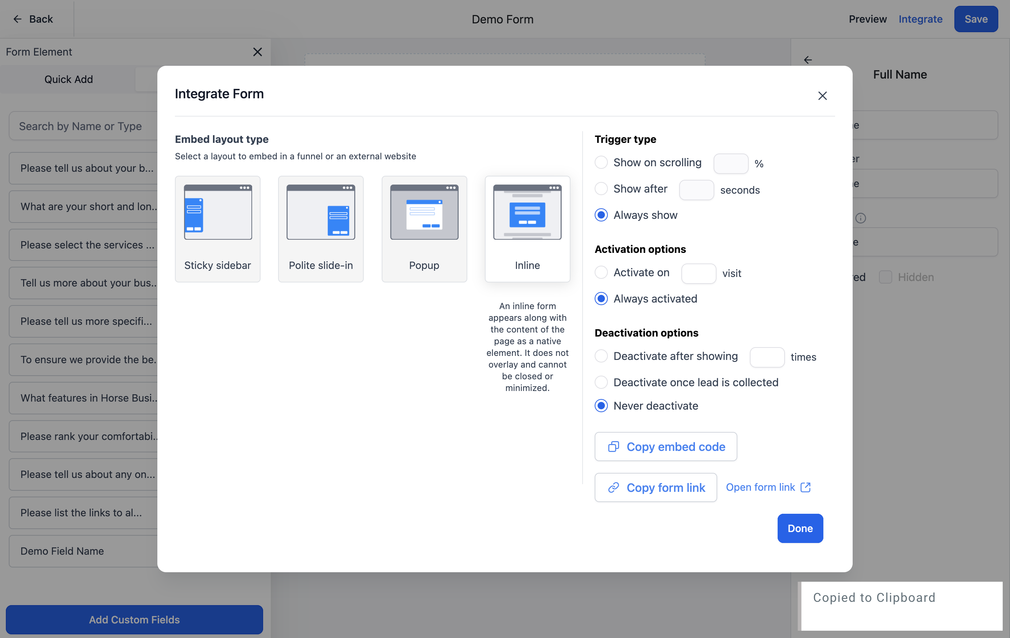Select 'To ensure we provide the be...' field
Viewport: 1010px width, 638px height.
click(x=84, y=360)
